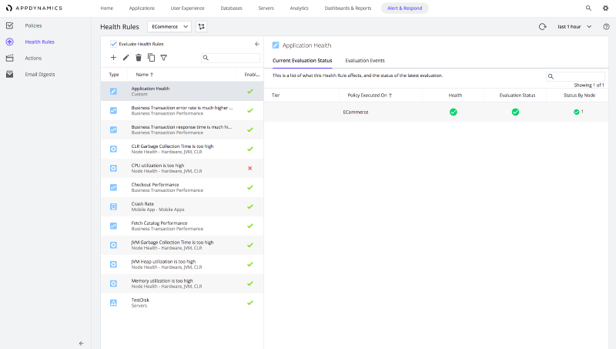This screenshot has width=616, height=349.
Task: Open the User Experience menu
Action: pyautogui.click(x=187, y=8)
